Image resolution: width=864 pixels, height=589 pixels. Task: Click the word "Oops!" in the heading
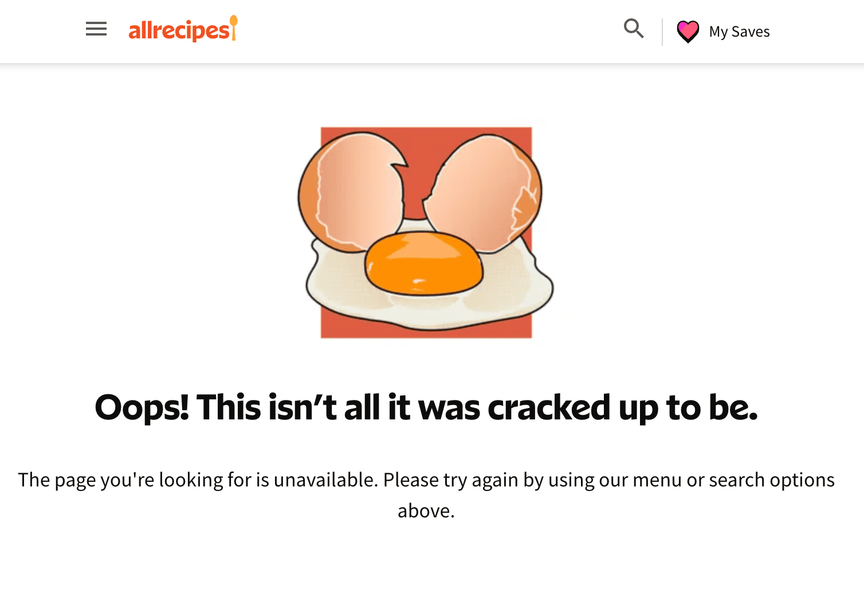(142, 407)
